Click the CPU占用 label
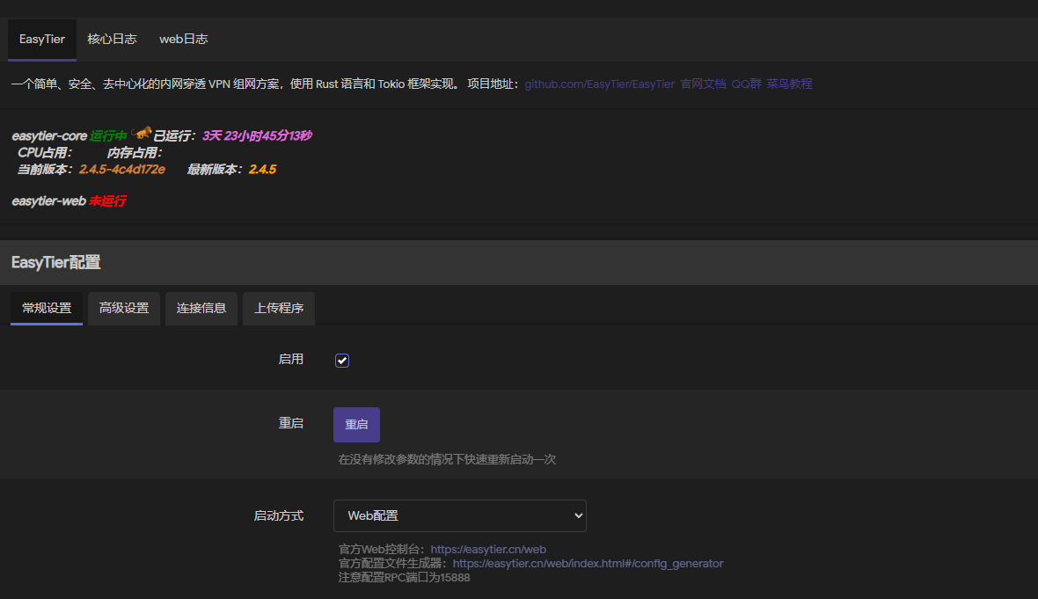The width and height of the screenshot is (1038, 599). coord(44,153)
